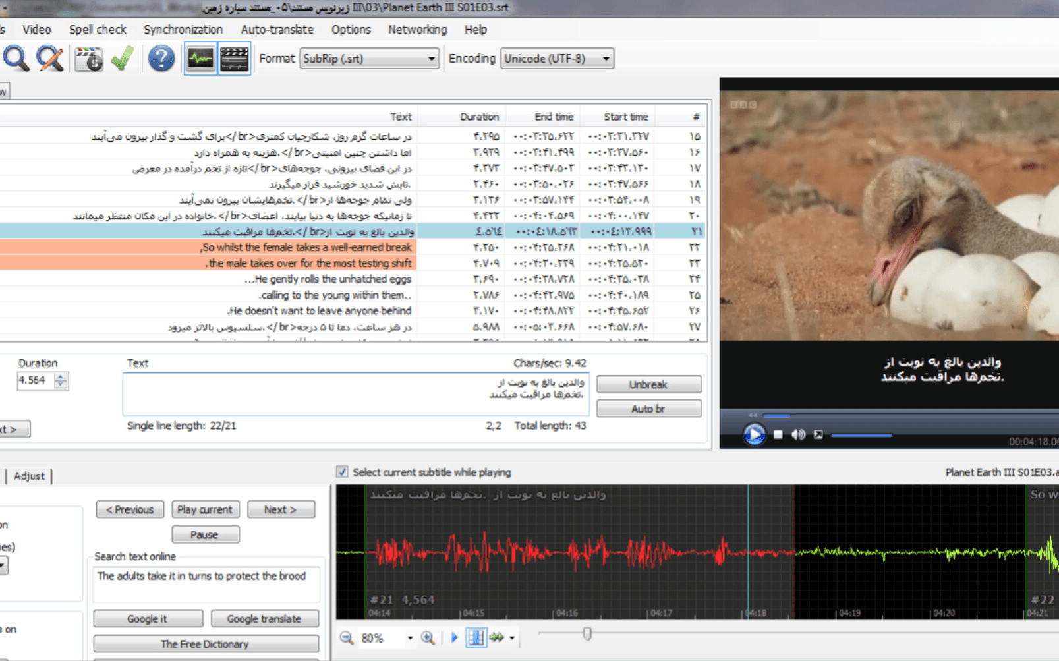Select the highlighted blue subtitle row 21
This screenshot has width=1059, height=661.
352,231
